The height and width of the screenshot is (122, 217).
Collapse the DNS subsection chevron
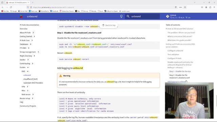28,71
